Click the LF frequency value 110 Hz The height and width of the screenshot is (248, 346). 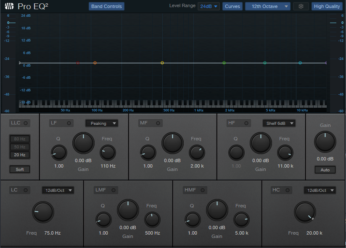click(x=108, y=166)
